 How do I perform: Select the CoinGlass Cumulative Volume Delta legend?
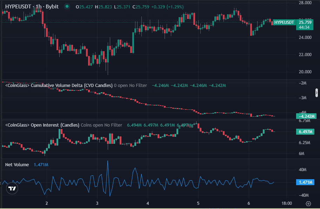[x=58, y=85]
